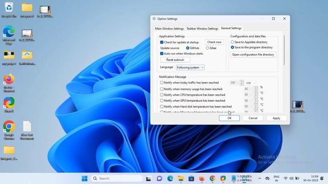Open Task View from the taskbar
328x184 pixels.
click(x=149, y=178)
